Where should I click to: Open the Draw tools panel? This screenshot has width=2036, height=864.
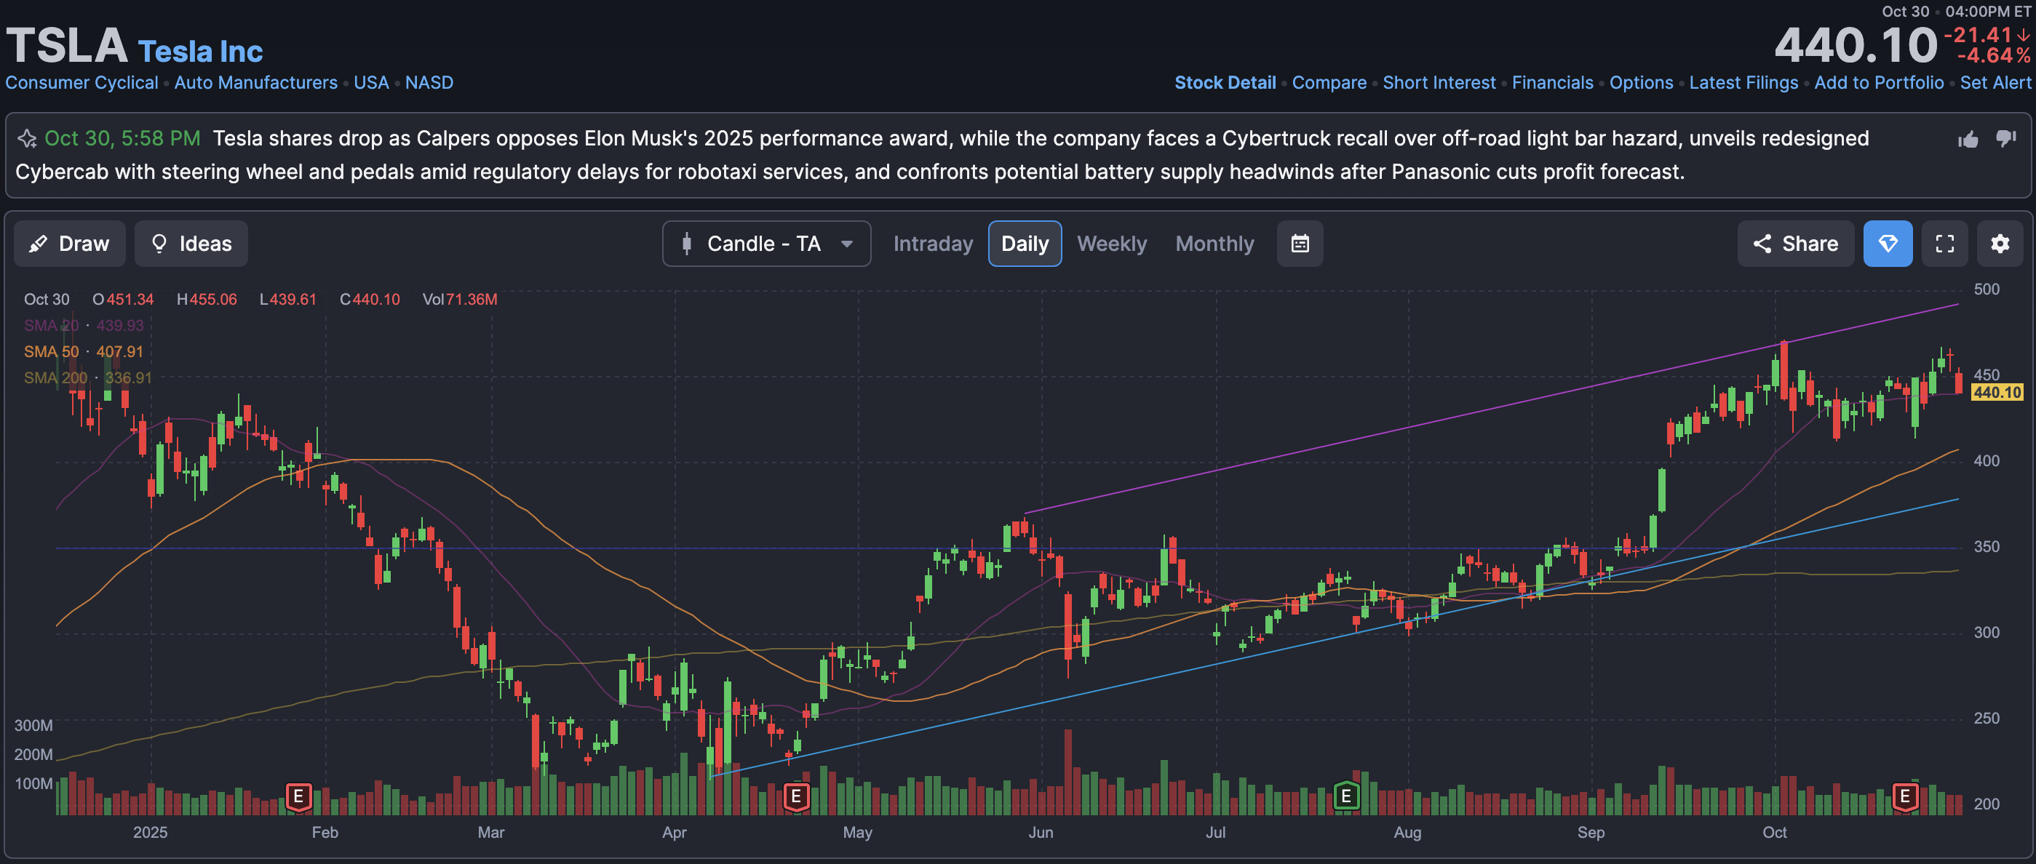pos(70,243)
